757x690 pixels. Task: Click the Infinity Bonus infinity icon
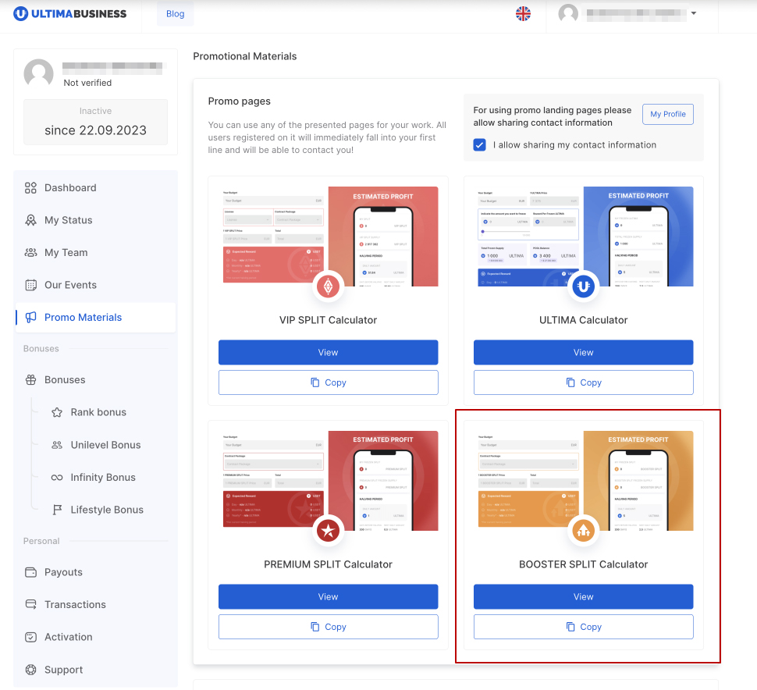coord(57,478)
